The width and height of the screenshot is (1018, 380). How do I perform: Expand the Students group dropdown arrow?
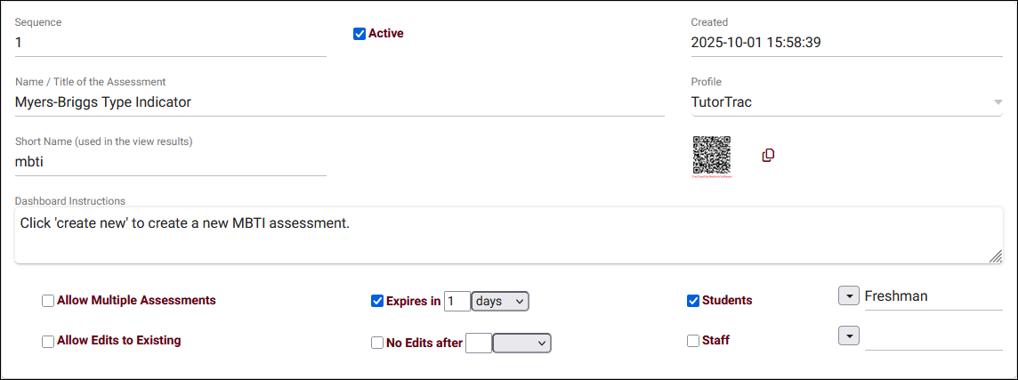pos(849,295)
